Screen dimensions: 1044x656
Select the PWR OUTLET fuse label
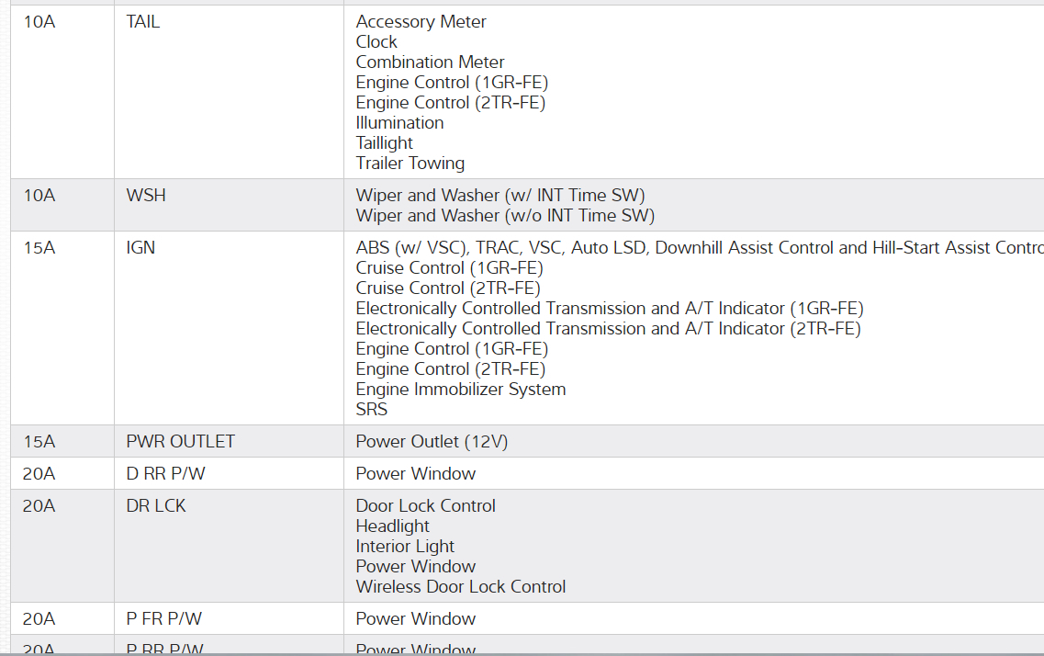(180, 442)
